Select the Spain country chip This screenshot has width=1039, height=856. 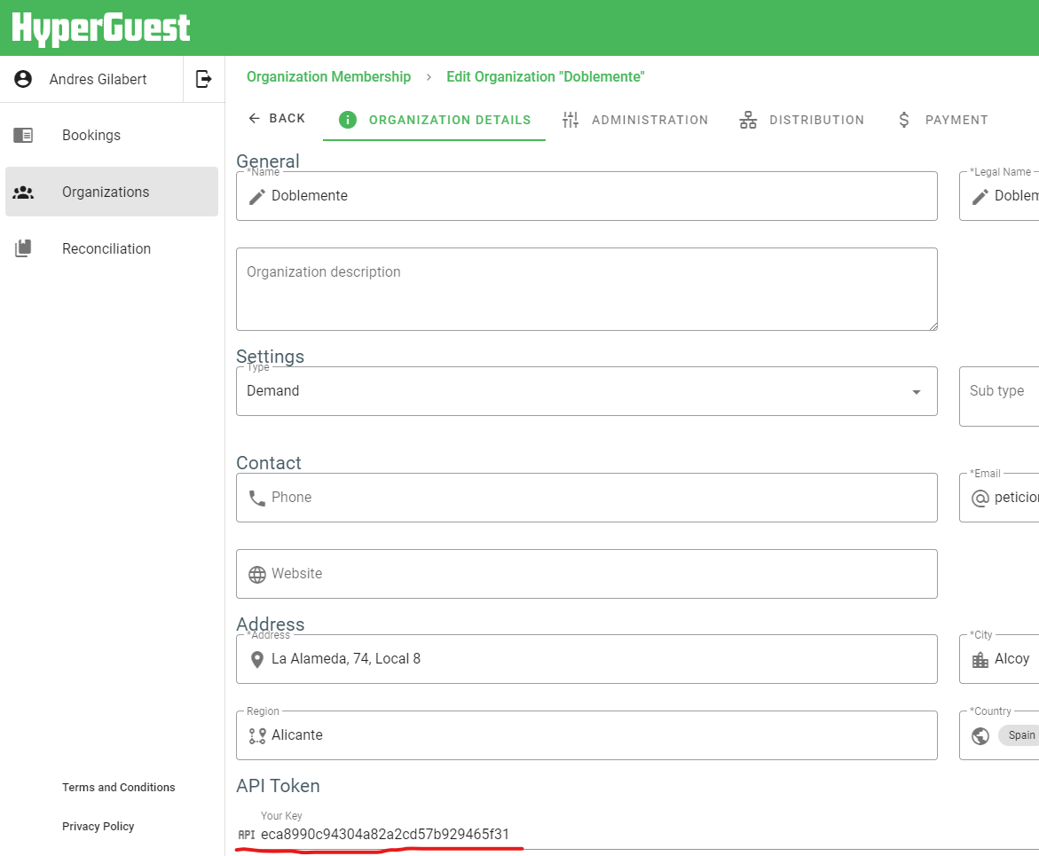point(1020,736)
